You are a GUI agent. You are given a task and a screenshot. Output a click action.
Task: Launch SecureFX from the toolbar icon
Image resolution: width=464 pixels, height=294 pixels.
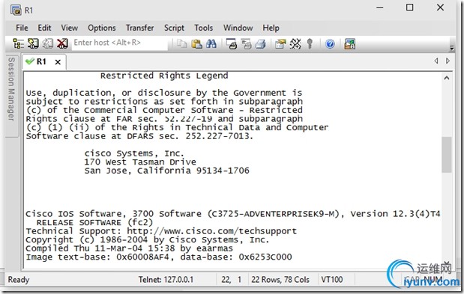(349, 44)
